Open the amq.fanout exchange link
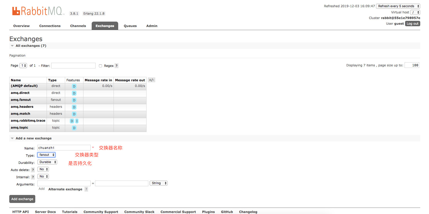This screenshot has height=214, width=429. pos(21,100)
